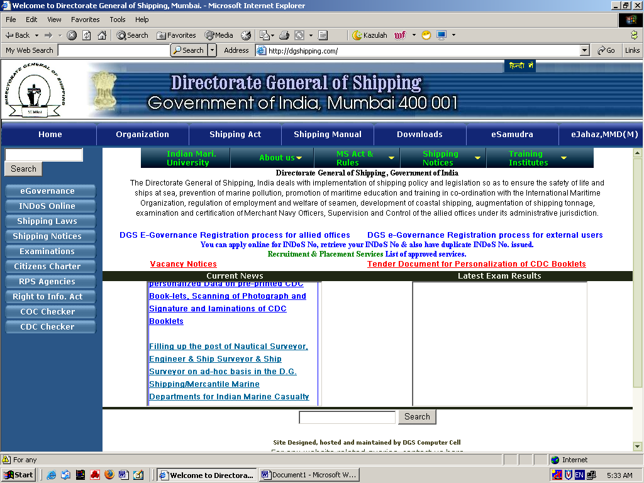Click the EN language indicator in tray
The width and height of the screenshot is (644, 483).
(x=579, y=475)
